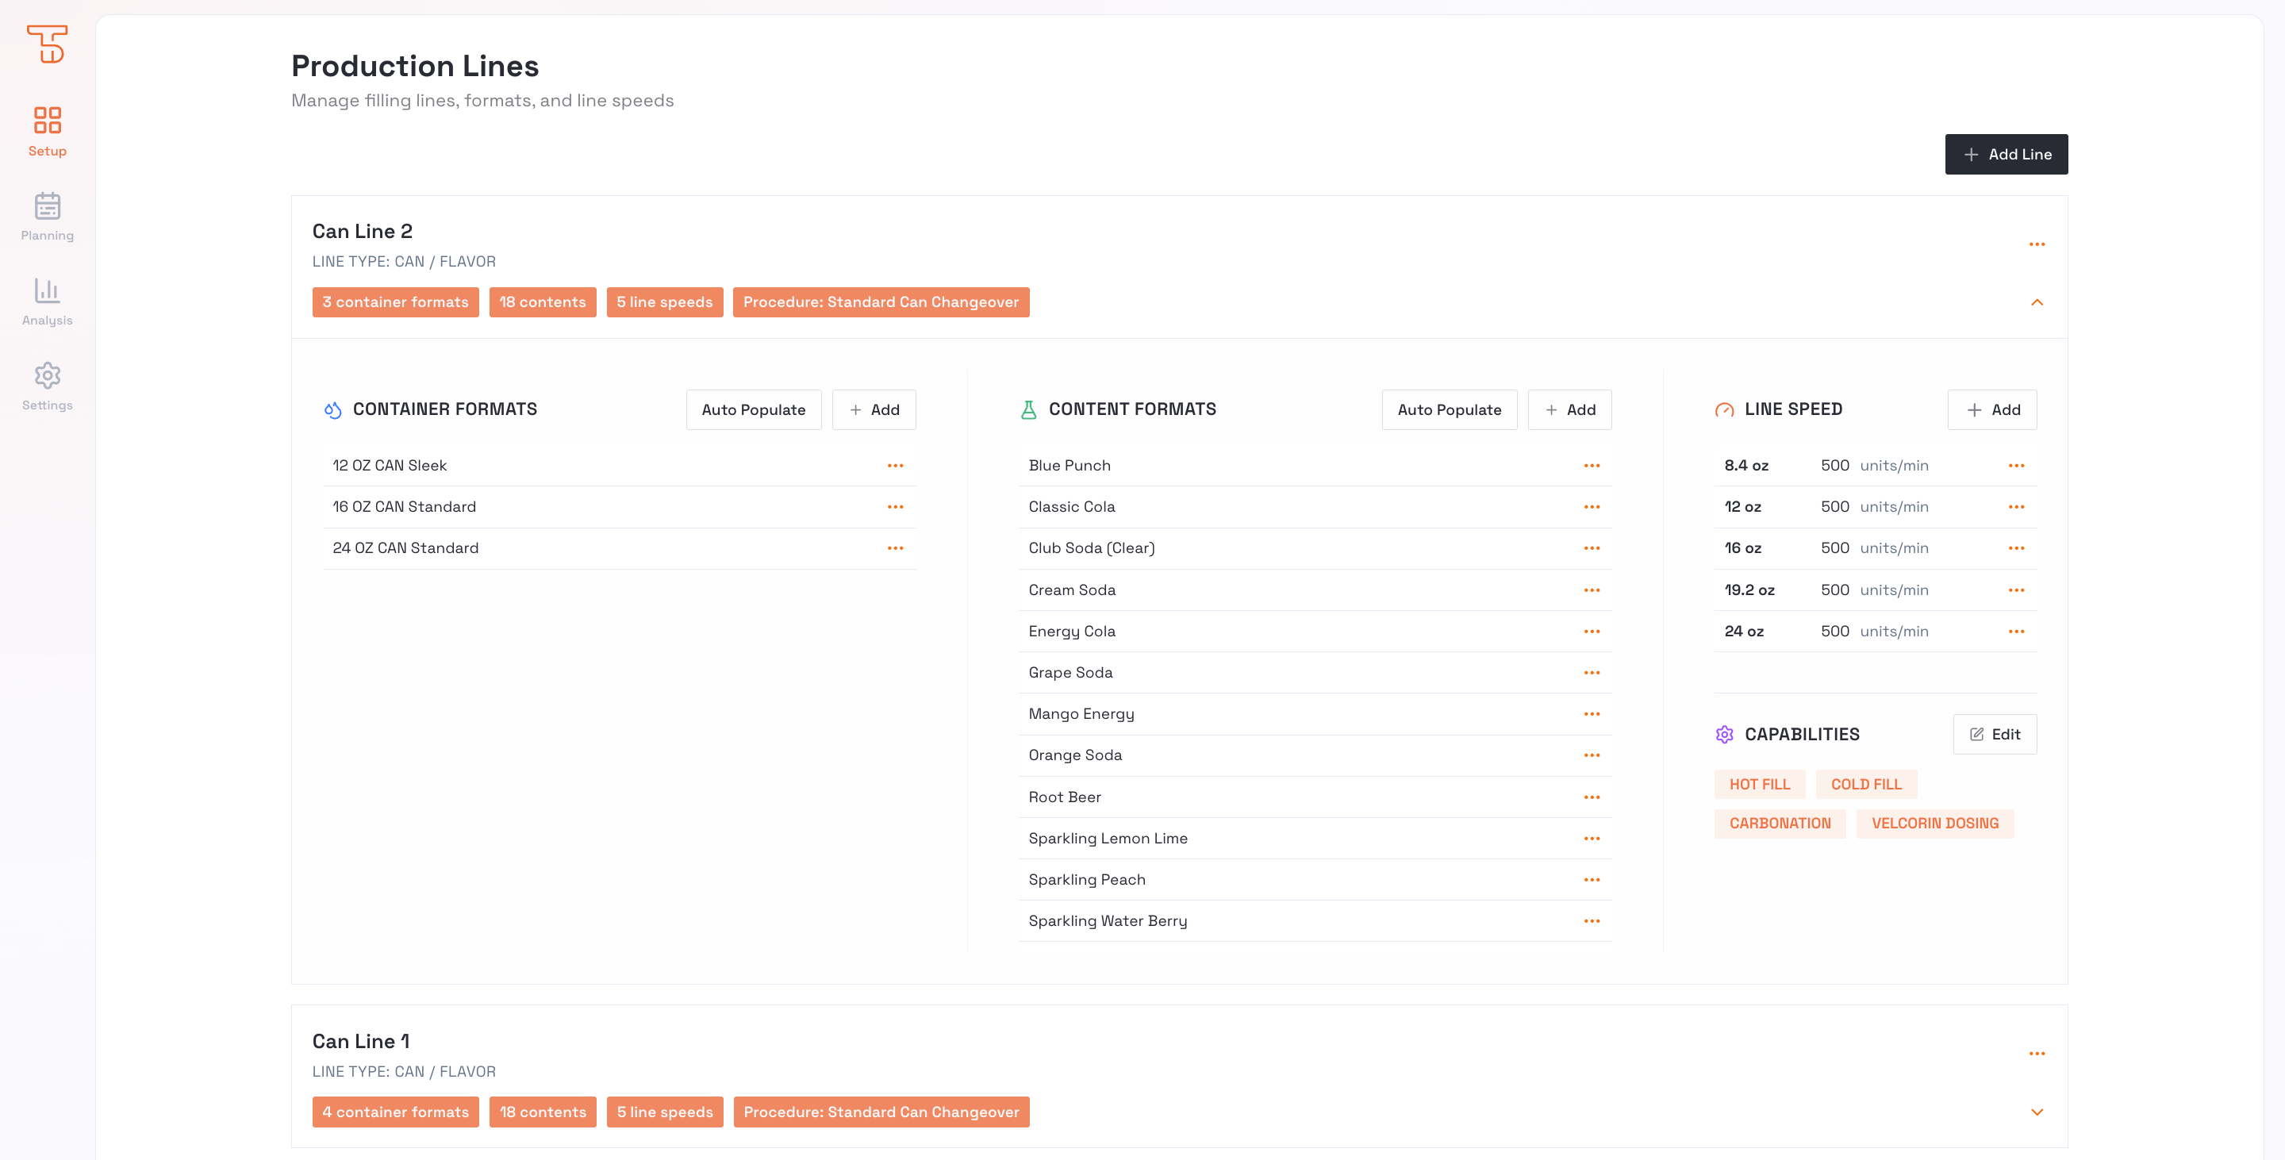Click the '3 container formats' badge
This screenshot has height=1160, width=2285.
point(395,302)
